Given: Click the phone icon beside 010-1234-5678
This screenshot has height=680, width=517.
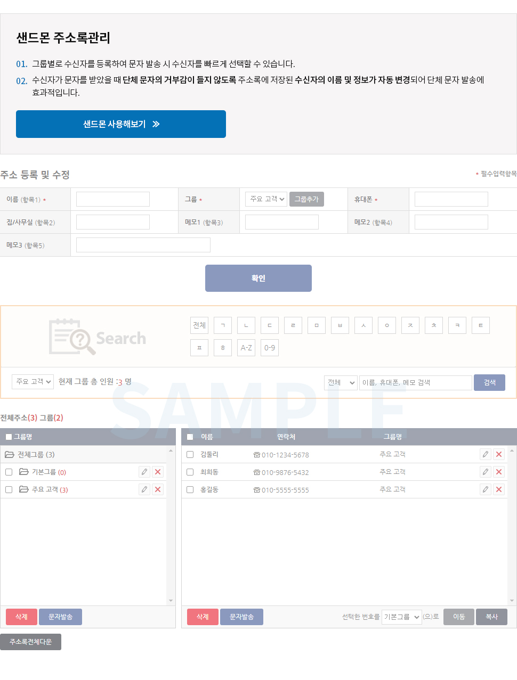Looking at the screenshot, I should point(257,455).
